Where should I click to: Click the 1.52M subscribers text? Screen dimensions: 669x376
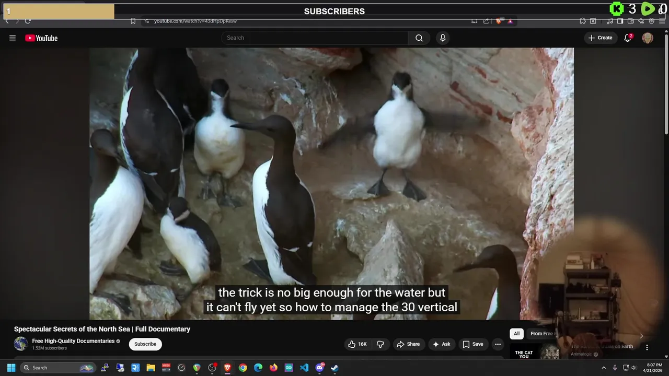click(49, 348)
